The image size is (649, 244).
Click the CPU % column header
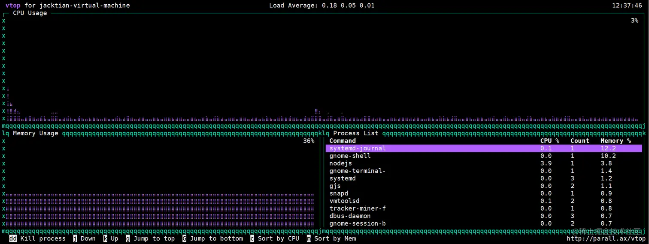(549, 141)
